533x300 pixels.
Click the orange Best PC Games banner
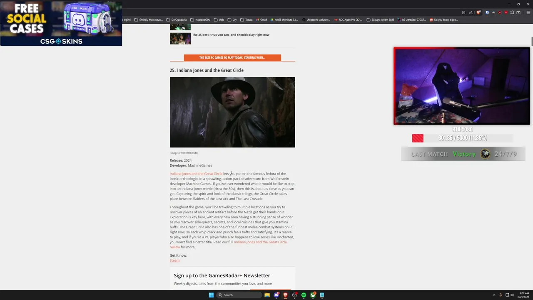pos(232,57)
